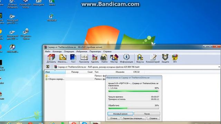Click the Отмена button
The image size is (221, 124).
coord(114,118)
